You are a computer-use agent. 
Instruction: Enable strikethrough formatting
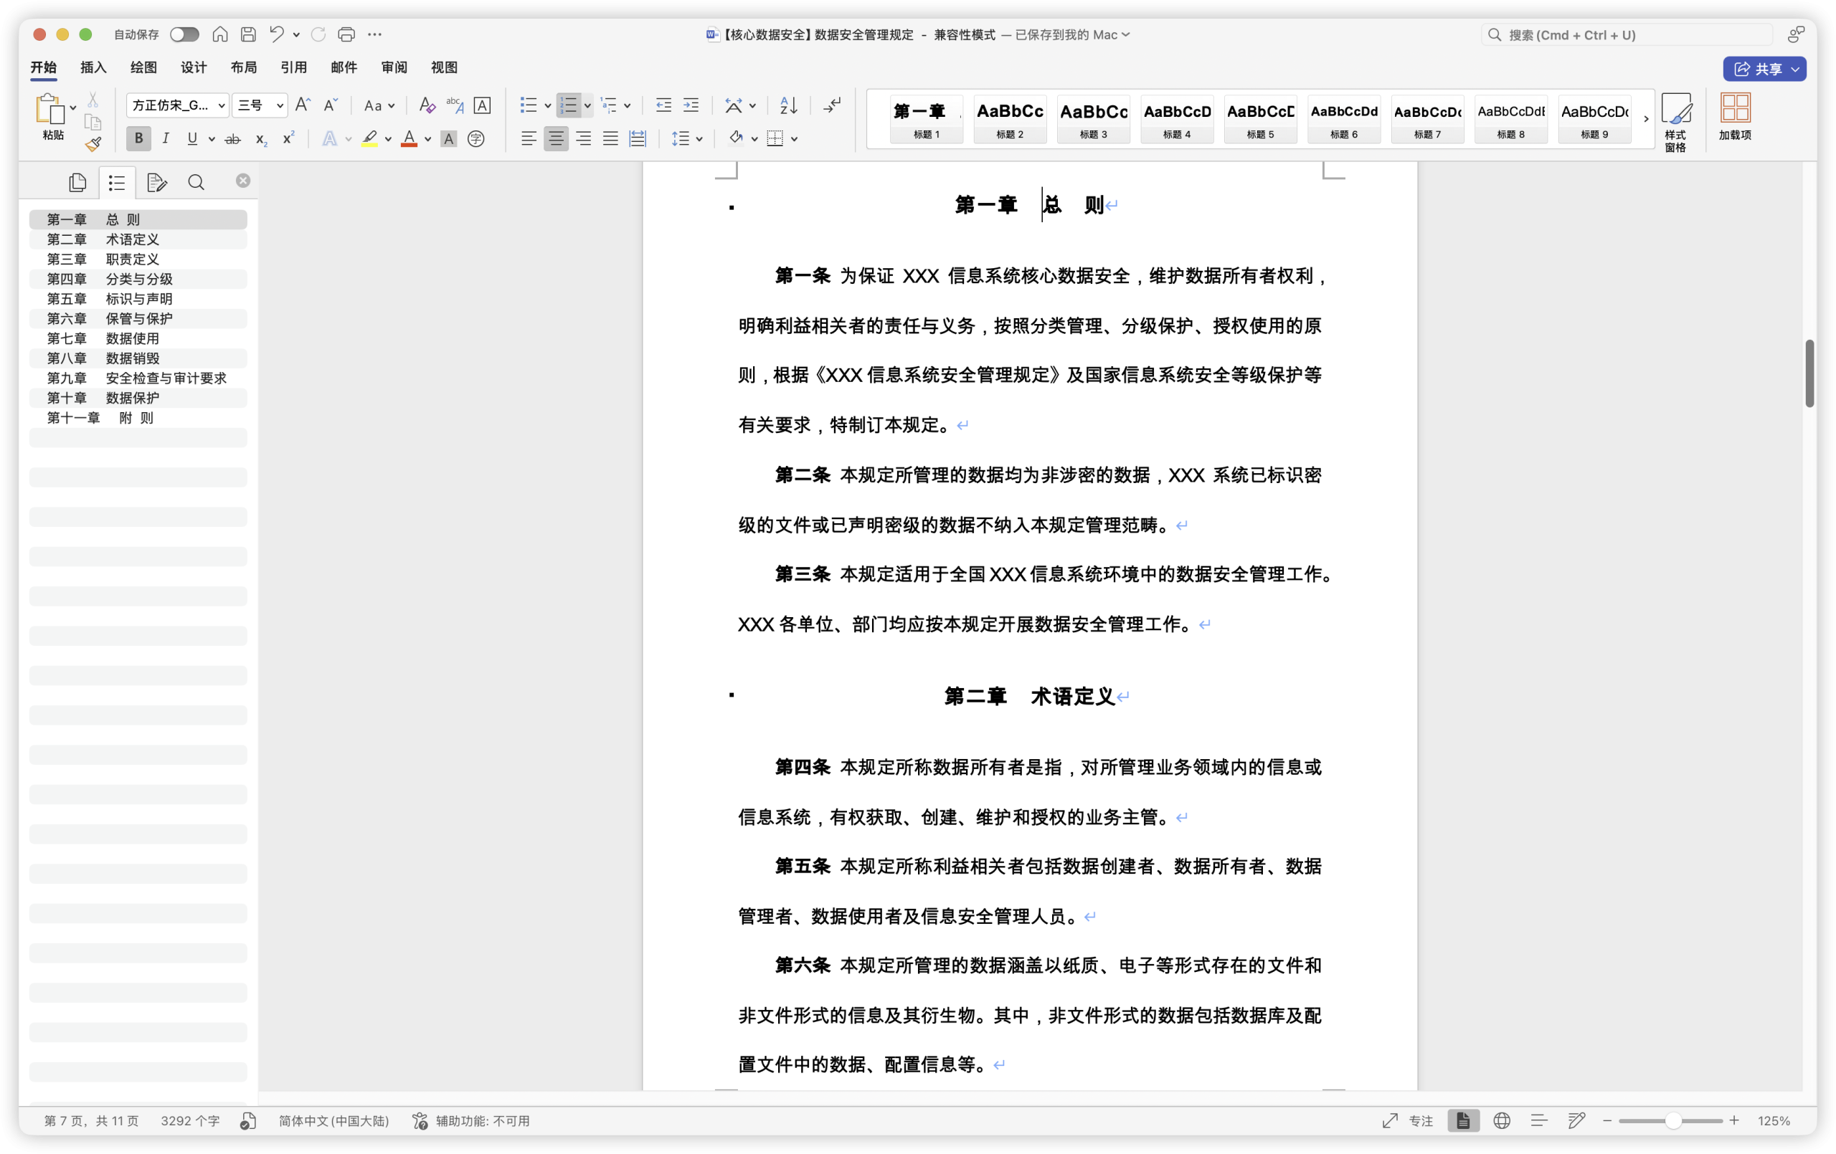[x=232, y=138]
